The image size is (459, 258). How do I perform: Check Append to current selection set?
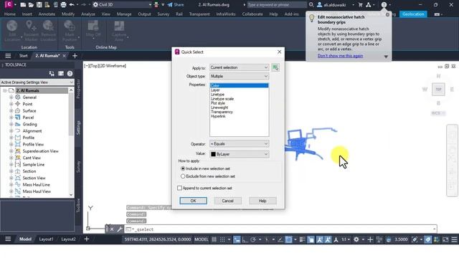pyautogui.click(x=180, y=188)
